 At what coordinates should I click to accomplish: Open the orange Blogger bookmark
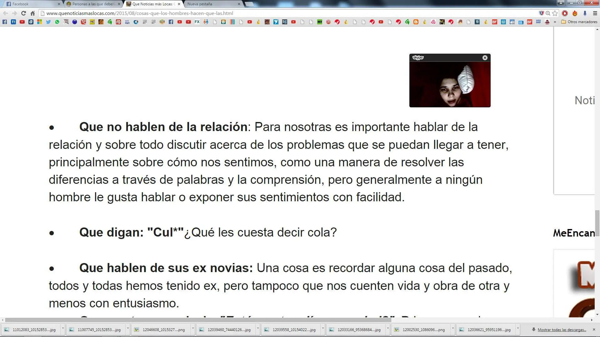pyautogui.click(x=416, y=22)
